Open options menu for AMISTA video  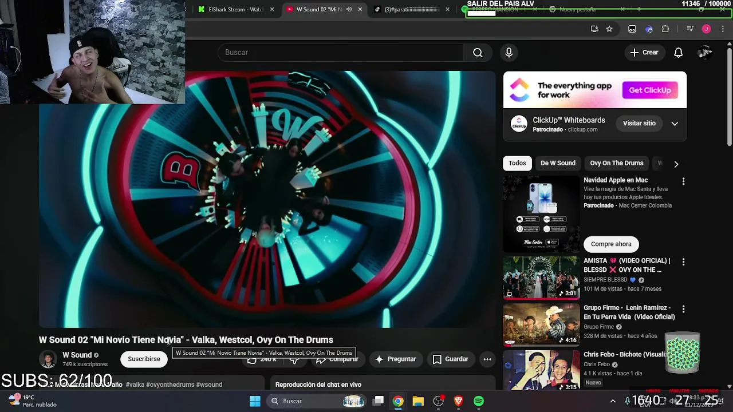tap(683, 262)
